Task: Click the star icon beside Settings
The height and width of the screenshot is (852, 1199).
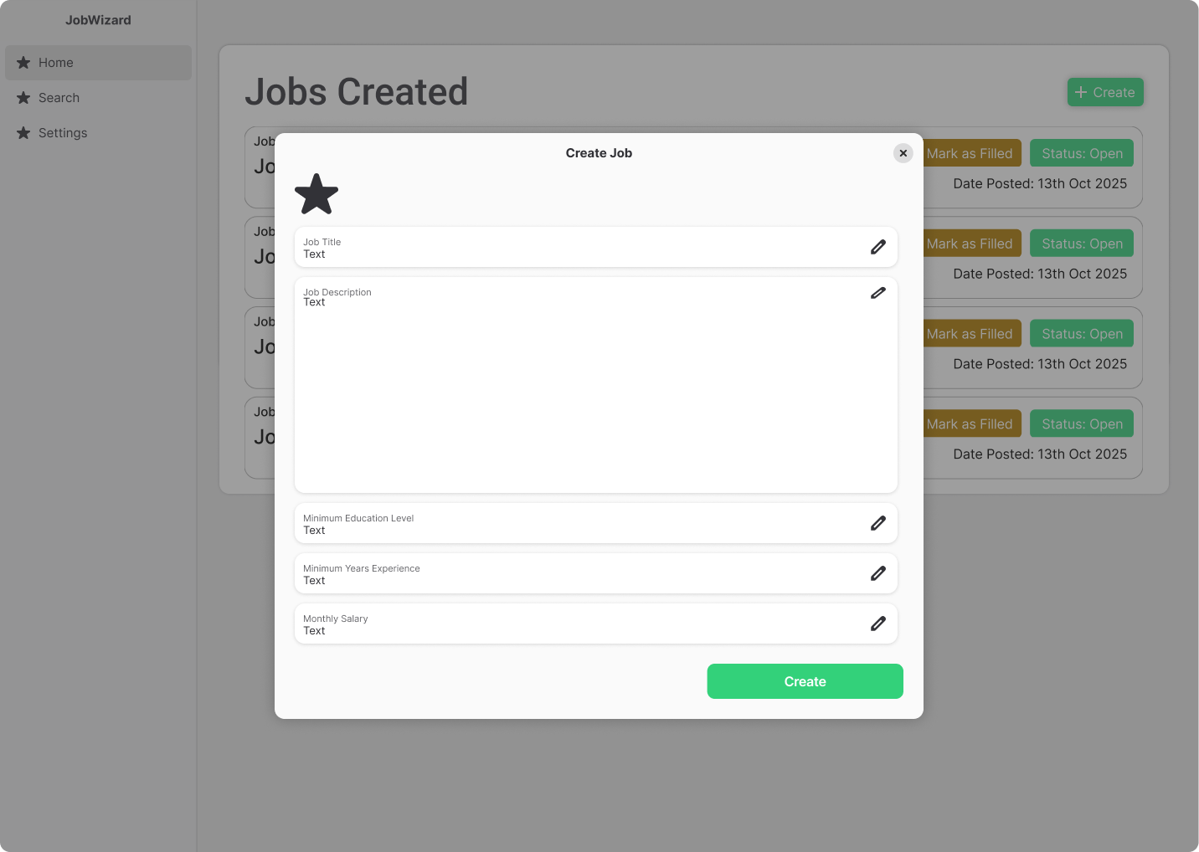Action: coord(23,133)
